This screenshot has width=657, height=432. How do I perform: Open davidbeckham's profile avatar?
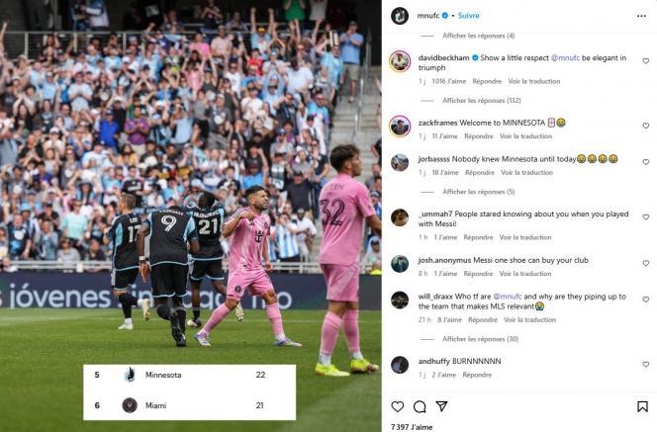(400, 61)
